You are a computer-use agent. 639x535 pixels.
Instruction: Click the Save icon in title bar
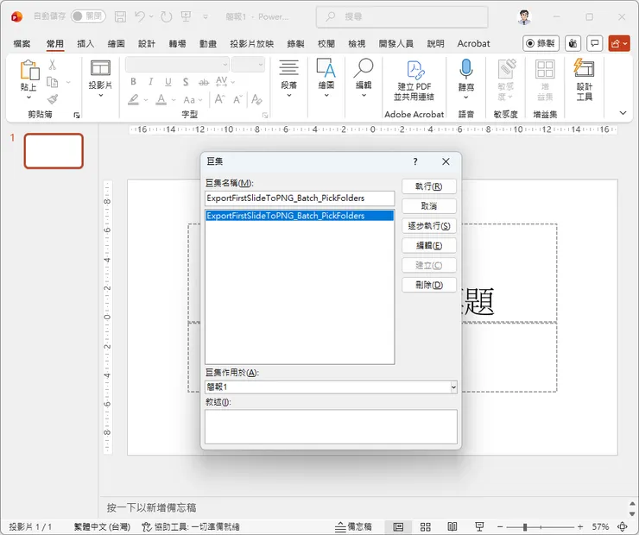(120, 16)
